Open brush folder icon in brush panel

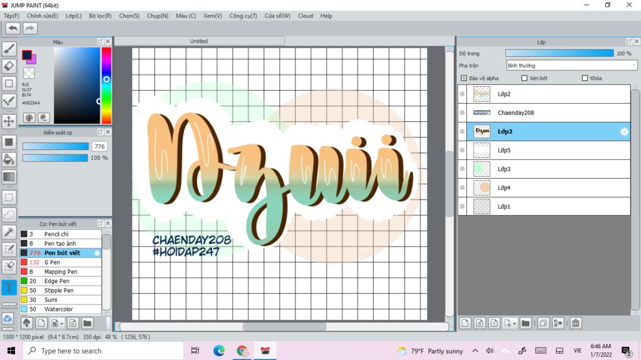tap(87, 323)
